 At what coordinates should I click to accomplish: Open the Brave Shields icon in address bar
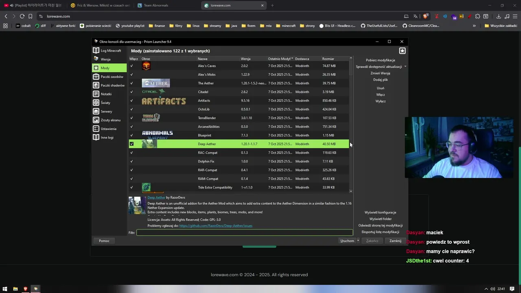[425, 16]
